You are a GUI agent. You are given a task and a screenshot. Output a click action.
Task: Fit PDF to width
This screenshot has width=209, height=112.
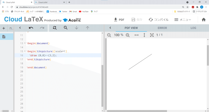tap(136, 35)
